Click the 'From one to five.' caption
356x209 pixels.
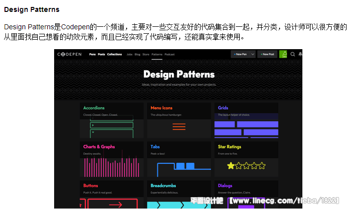[x=227, y=154]
